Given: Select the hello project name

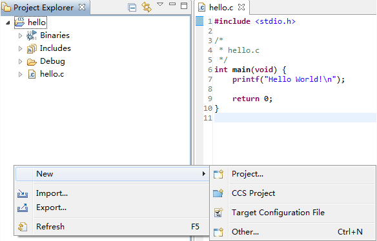Looking at the screenshot, I should (37, 22).
